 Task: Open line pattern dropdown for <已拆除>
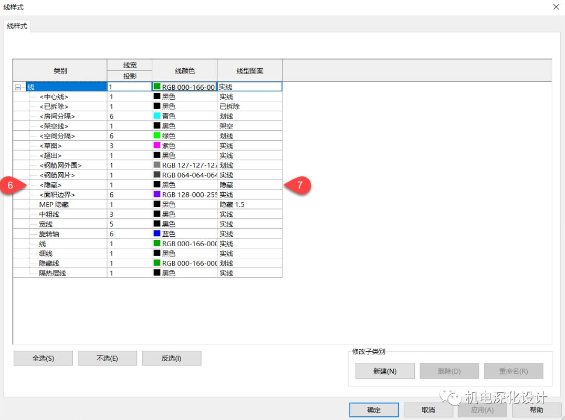(x=249, y=107)
